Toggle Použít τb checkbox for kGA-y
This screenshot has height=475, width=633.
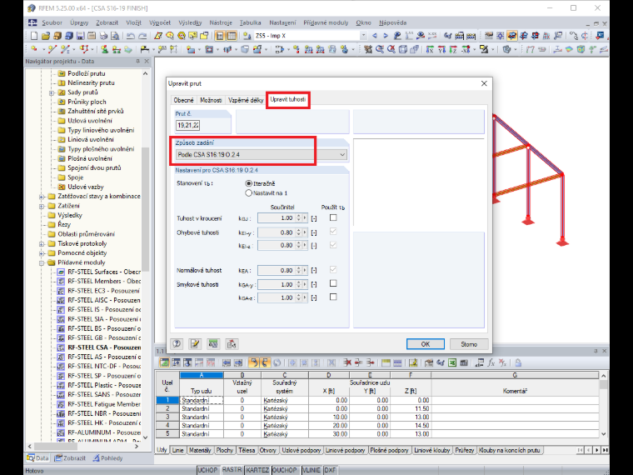coord(333,283)
